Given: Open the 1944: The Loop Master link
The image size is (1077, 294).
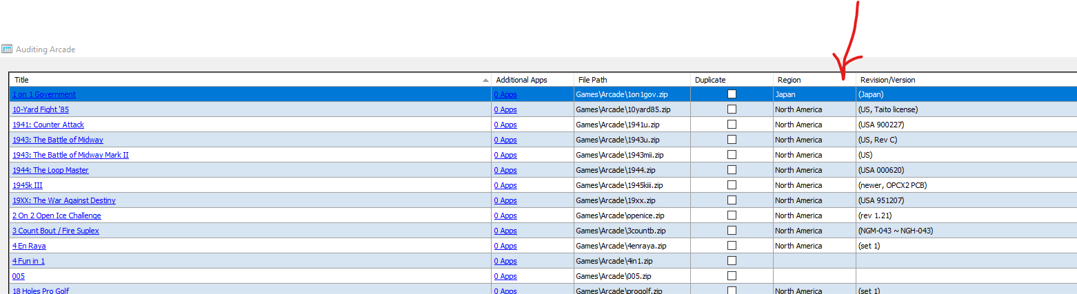Looking at the screenshot, I should click(x=50, y=170).
